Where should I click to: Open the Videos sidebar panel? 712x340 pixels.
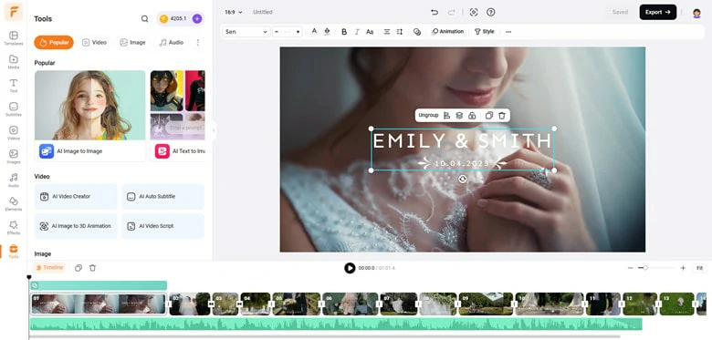(14, 133)
